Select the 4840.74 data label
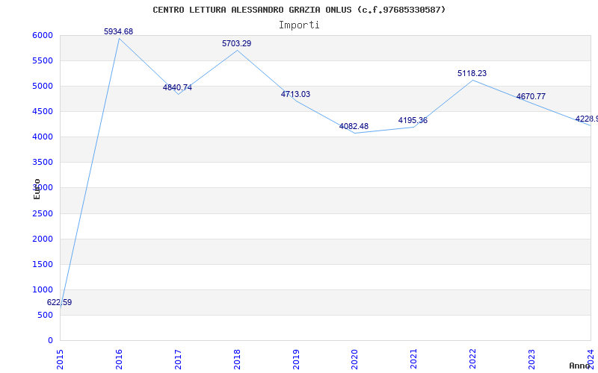The height and width of the screenshot is (373, 598). pos(177,87)
